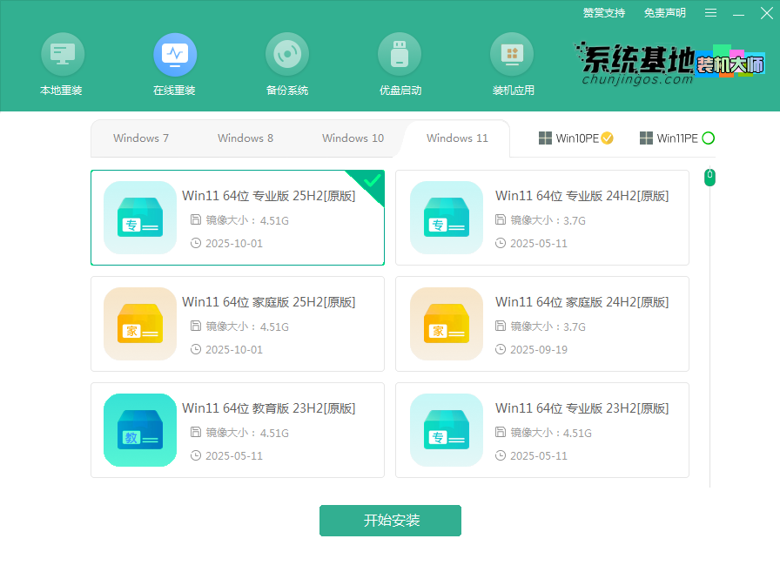The height and width of the screenshot is (579, 780).
Task: Open the 赞赏支持 link
Action: point(603,13)
